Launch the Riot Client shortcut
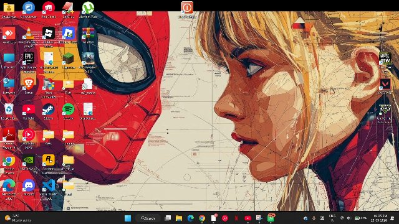This screenshot has width=399, height=224. click(x=49, y=8)
